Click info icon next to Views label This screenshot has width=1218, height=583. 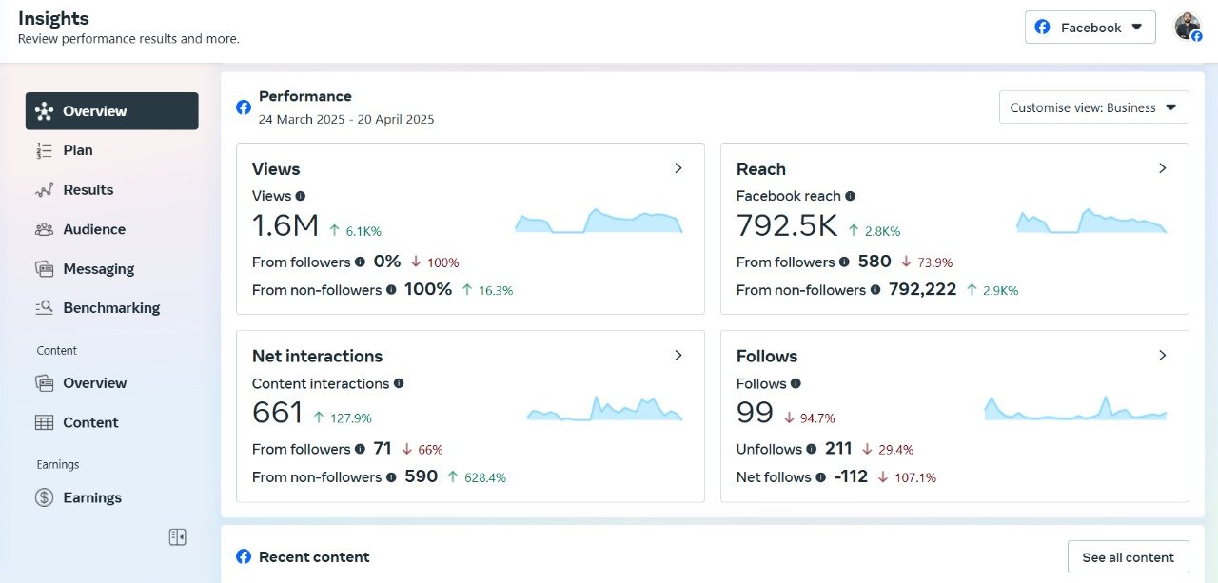pos(301,196)
